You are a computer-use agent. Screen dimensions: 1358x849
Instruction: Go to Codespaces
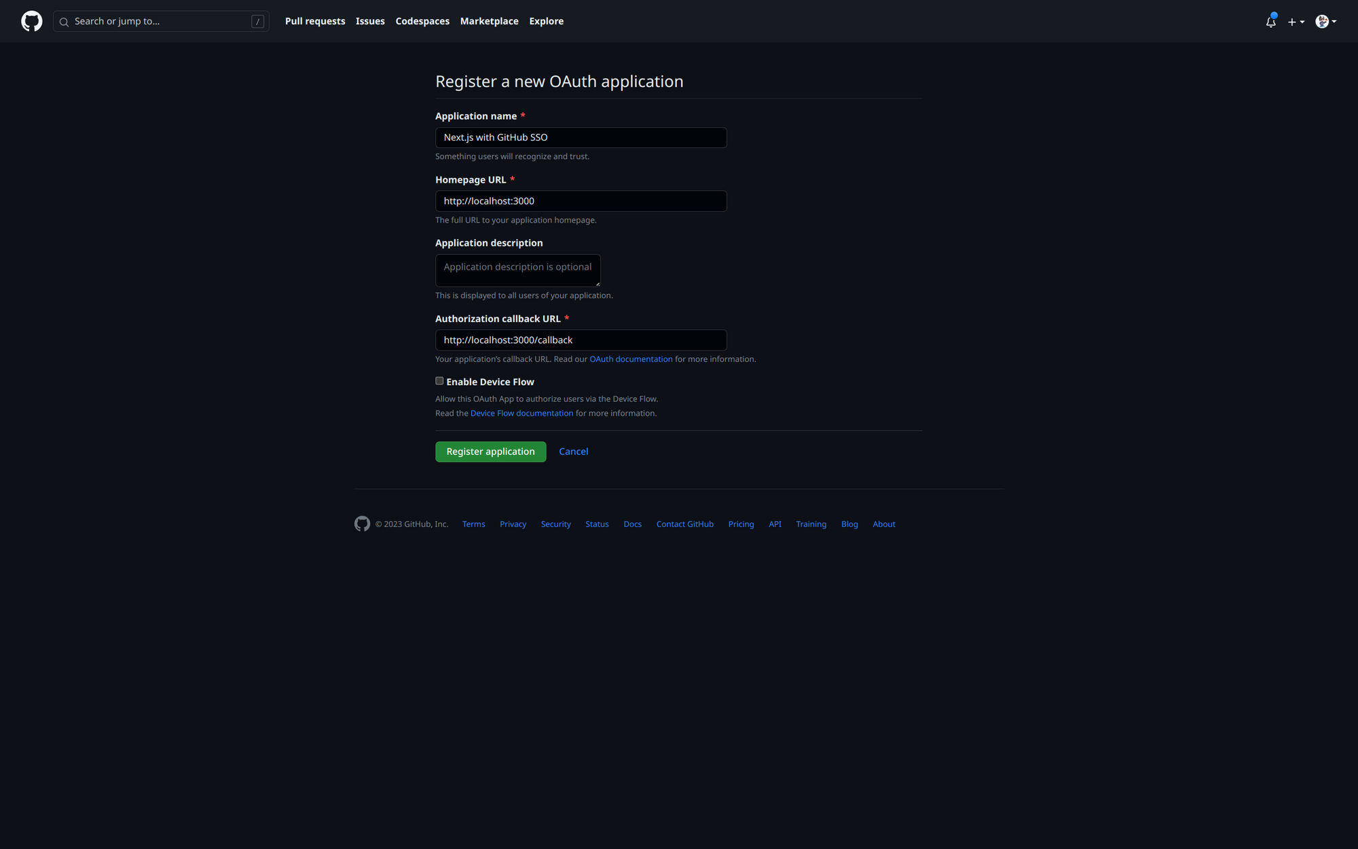tap(422, 21)
